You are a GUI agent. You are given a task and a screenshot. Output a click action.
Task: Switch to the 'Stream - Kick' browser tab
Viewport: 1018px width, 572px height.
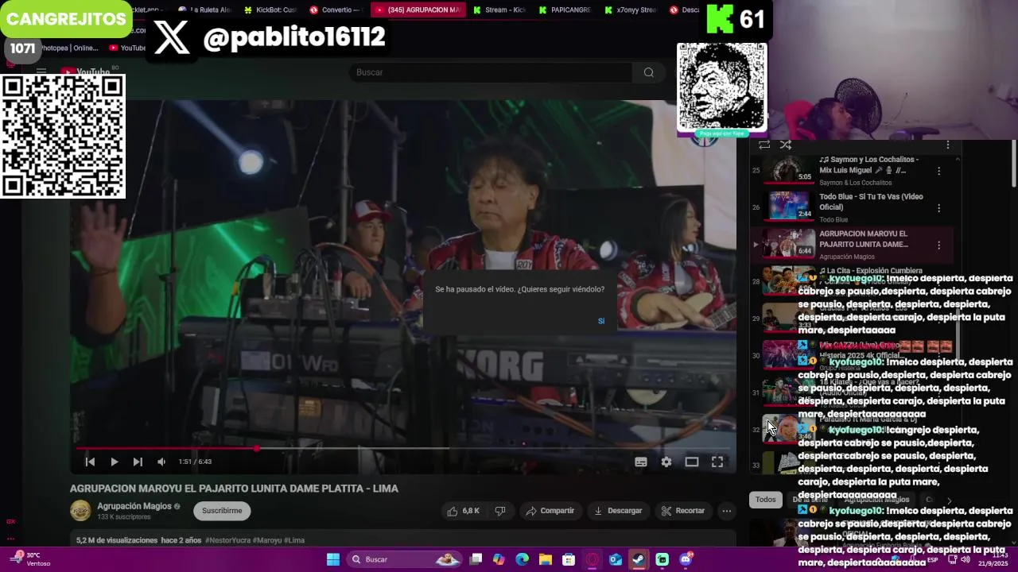[x=499, y=10]
